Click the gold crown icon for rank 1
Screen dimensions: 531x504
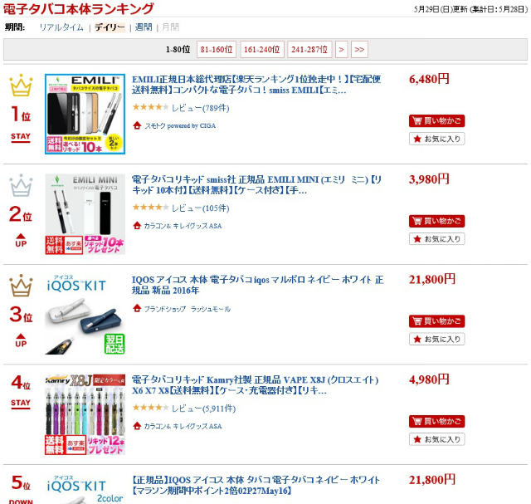21,85
